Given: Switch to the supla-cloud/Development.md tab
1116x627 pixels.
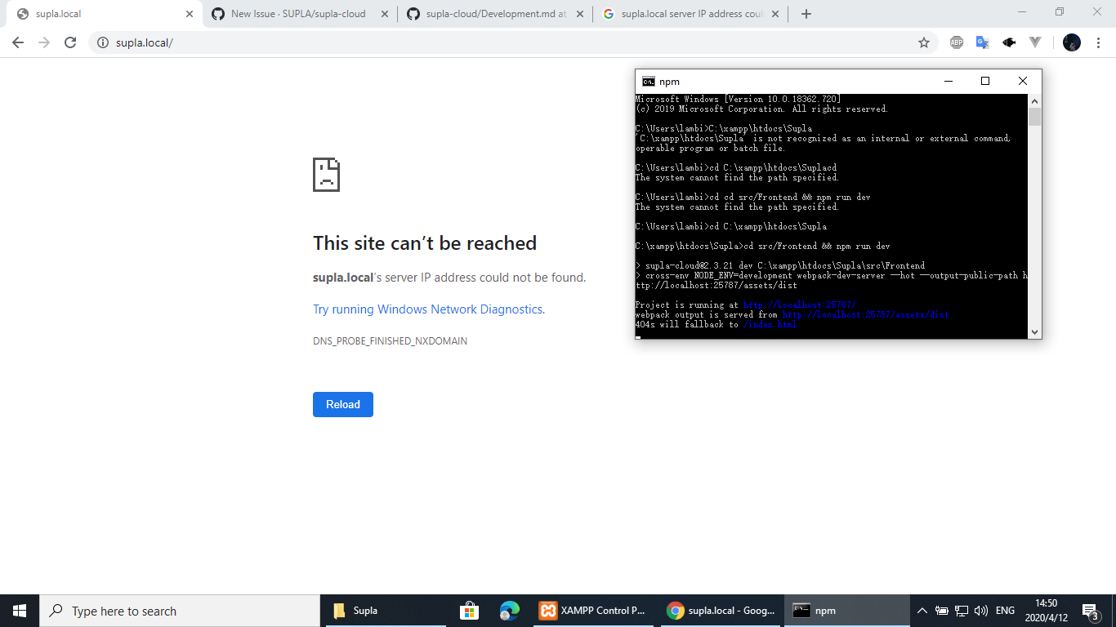Looking at the screenshot, I should click(x=495, y=14).
